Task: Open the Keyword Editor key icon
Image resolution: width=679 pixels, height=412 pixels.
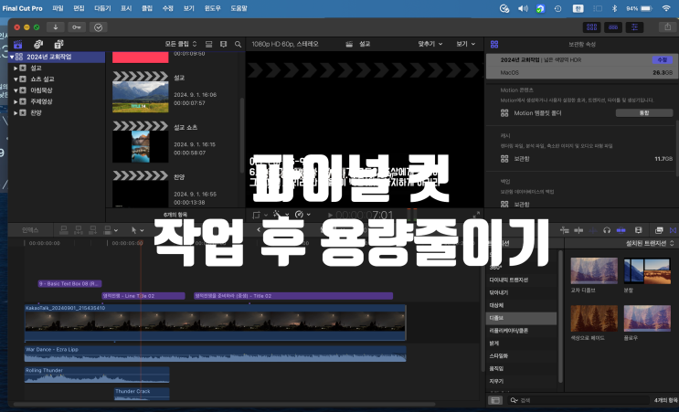Action: tap(76, 27)
